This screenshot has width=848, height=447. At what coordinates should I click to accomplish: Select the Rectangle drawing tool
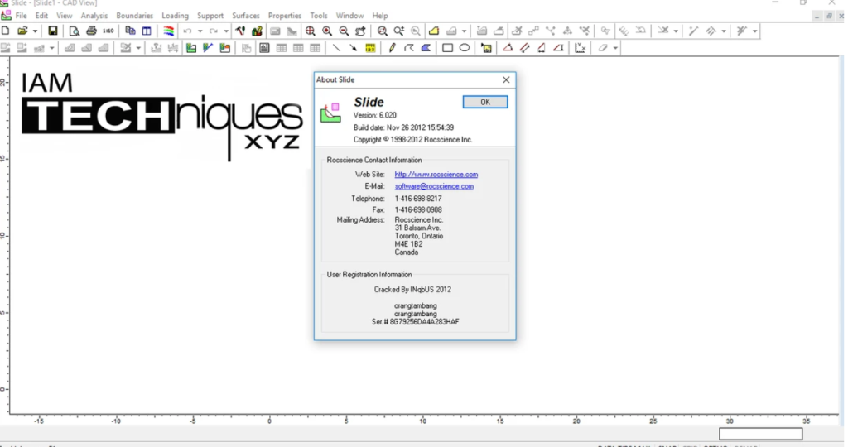coord(447,48)
